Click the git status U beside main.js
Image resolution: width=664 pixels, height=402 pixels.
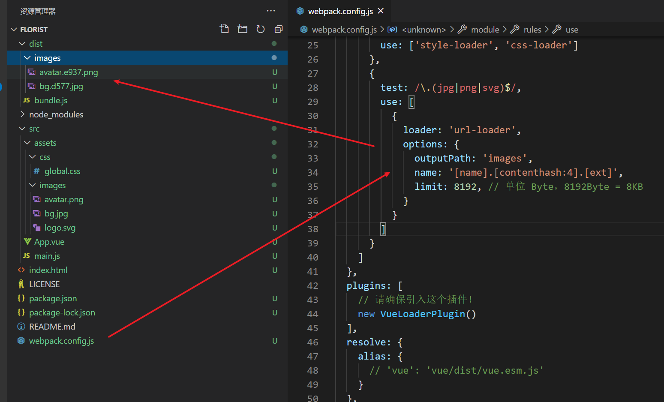tap(275, 256)
